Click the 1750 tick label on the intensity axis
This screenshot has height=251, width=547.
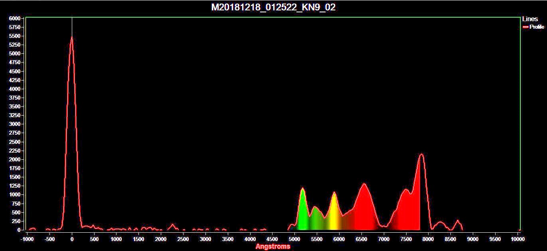[x=14, y=168]
